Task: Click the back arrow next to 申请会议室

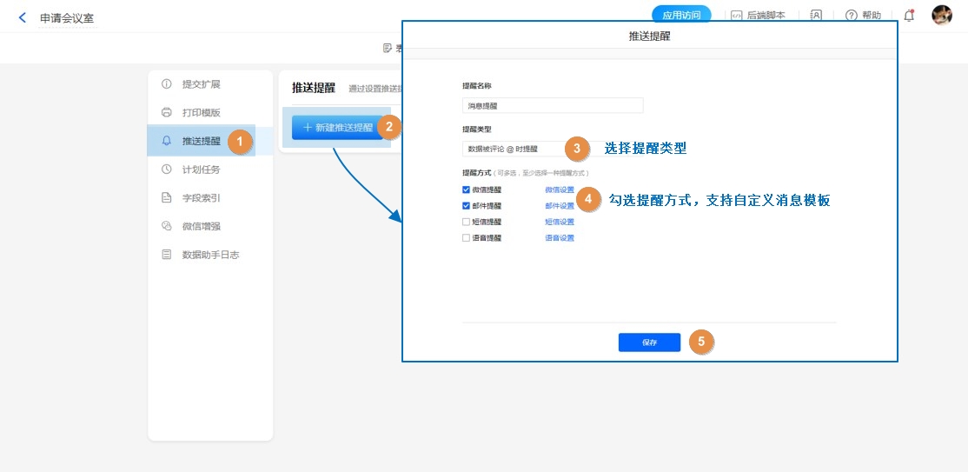Action: point(23,17)
